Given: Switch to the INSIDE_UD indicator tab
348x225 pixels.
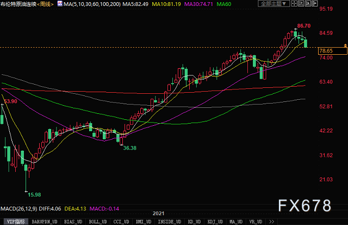Looking at the screenshot, I should click(x=169, y=221).
